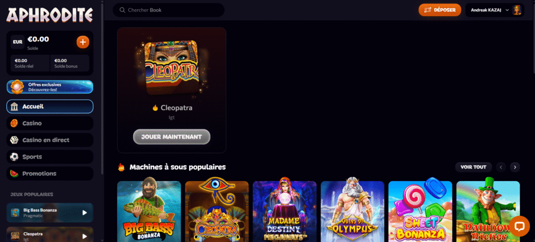535x242 pixels.
Task: Select Casino en direct in sidebar
Action: pos(50,140)
